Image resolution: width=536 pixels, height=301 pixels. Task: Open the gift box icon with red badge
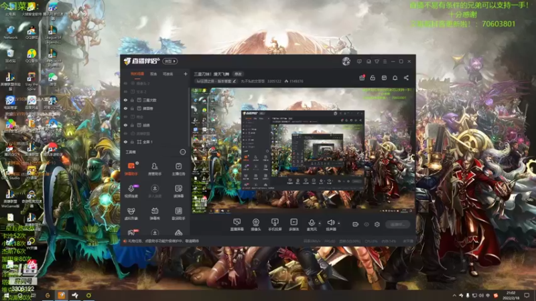coord(362,78)
